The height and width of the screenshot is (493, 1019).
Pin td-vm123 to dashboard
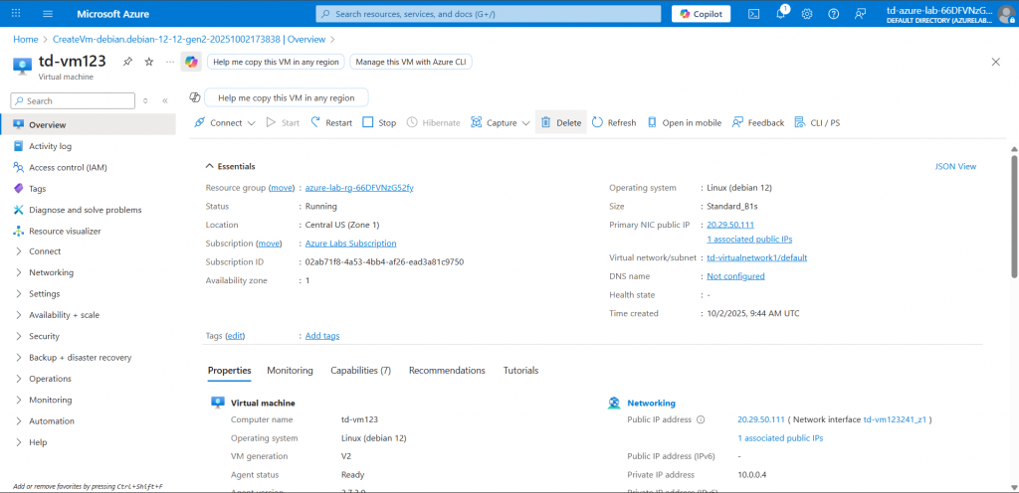[127, 62]
